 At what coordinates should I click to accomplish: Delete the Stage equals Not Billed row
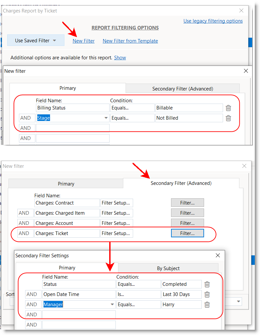coord(228,118)
